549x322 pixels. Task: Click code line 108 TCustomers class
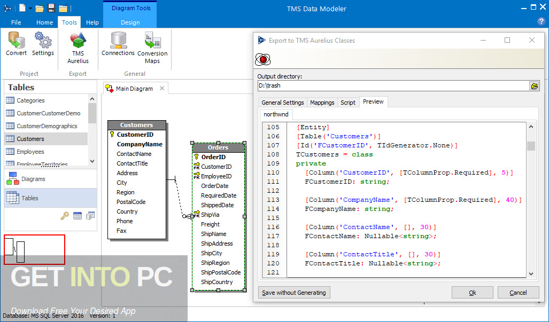tap(335, 154)
